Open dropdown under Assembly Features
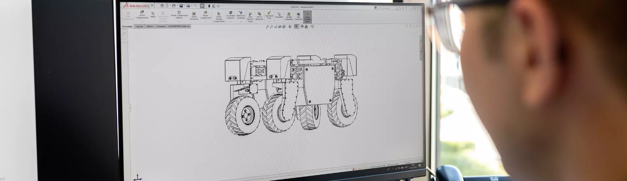 click(x=231, y=22)
